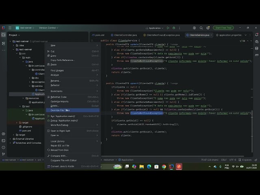260x195 pixels.
Task: Toggle the read-only lock status icon
Action: [256, 160]
